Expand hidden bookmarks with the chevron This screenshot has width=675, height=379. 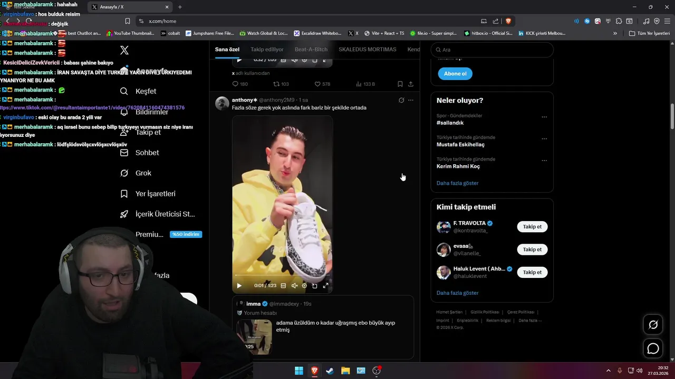(x=615, y=33)
